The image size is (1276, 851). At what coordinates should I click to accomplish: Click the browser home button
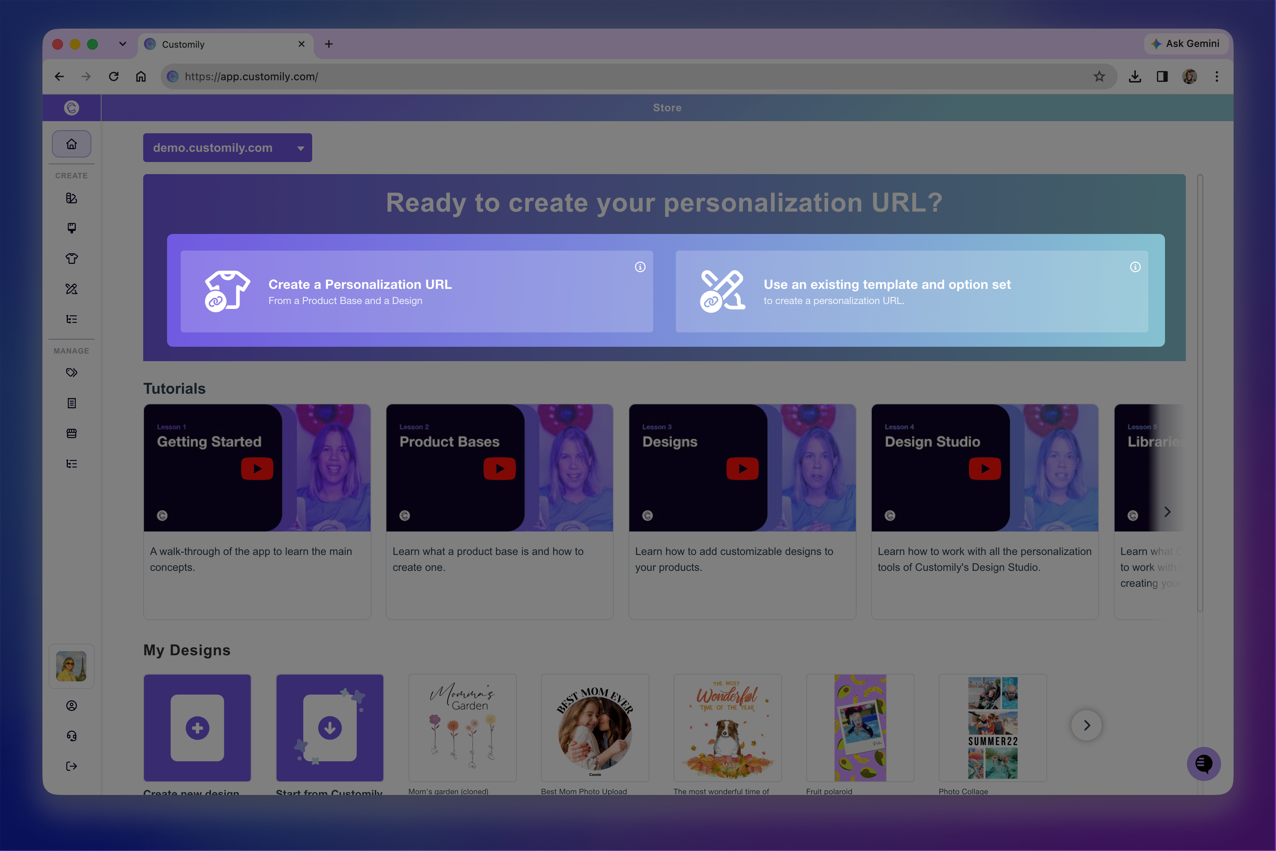[141, 76]
